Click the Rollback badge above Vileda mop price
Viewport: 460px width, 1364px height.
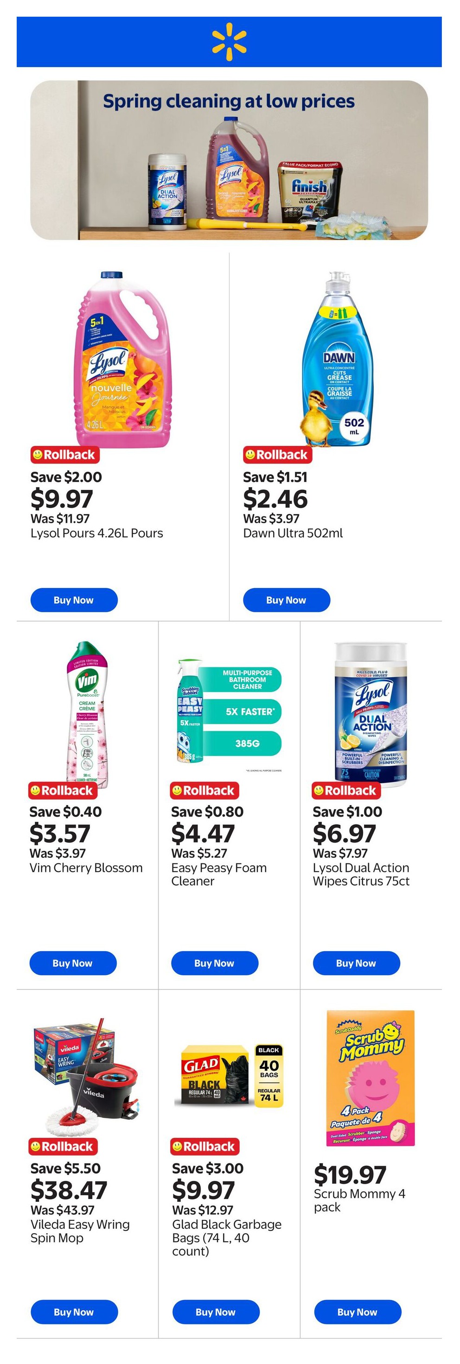[63, 1146]
